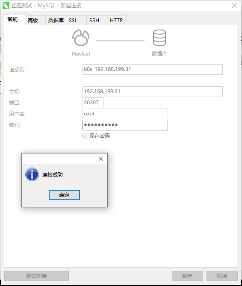Viewport: 242px width, 286px height.
Task: Click the 取消 button
Action: tap(222, 276)
